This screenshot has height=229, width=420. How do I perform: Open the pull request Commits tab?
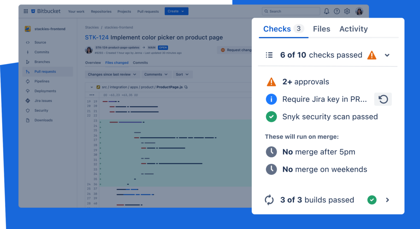point(140,63)
